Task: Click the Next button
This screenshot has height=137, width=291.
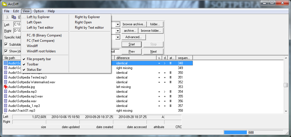Action: coord(153,52)
